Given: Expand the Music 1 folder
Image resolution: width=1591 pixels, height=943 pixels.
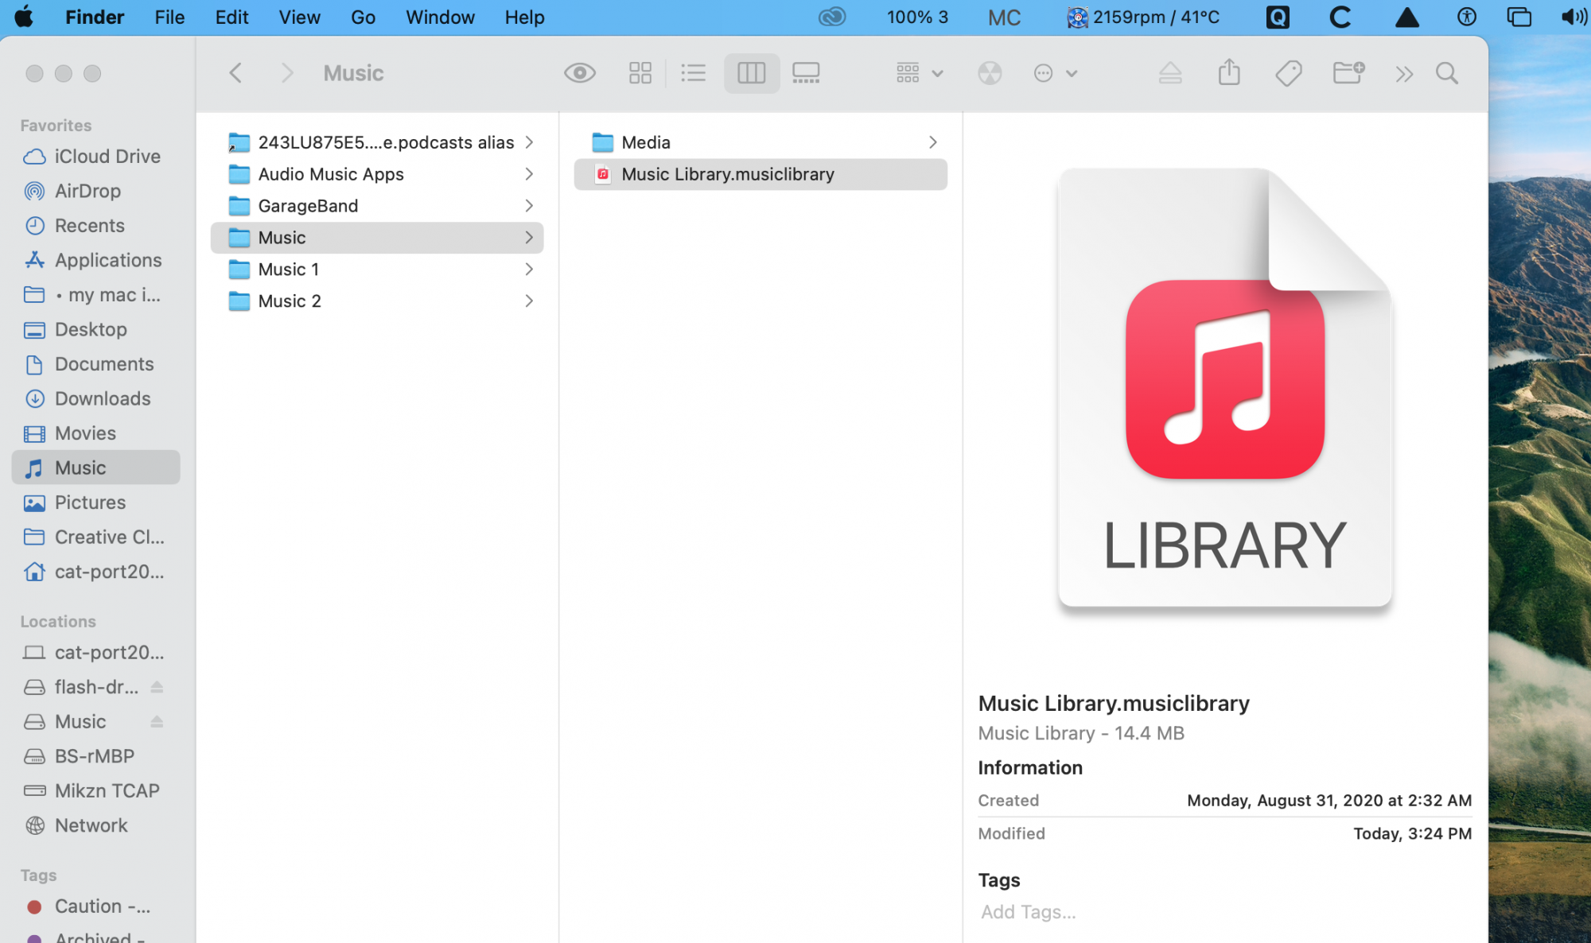Looking at the screenshot, I should [x=529, y=270].
